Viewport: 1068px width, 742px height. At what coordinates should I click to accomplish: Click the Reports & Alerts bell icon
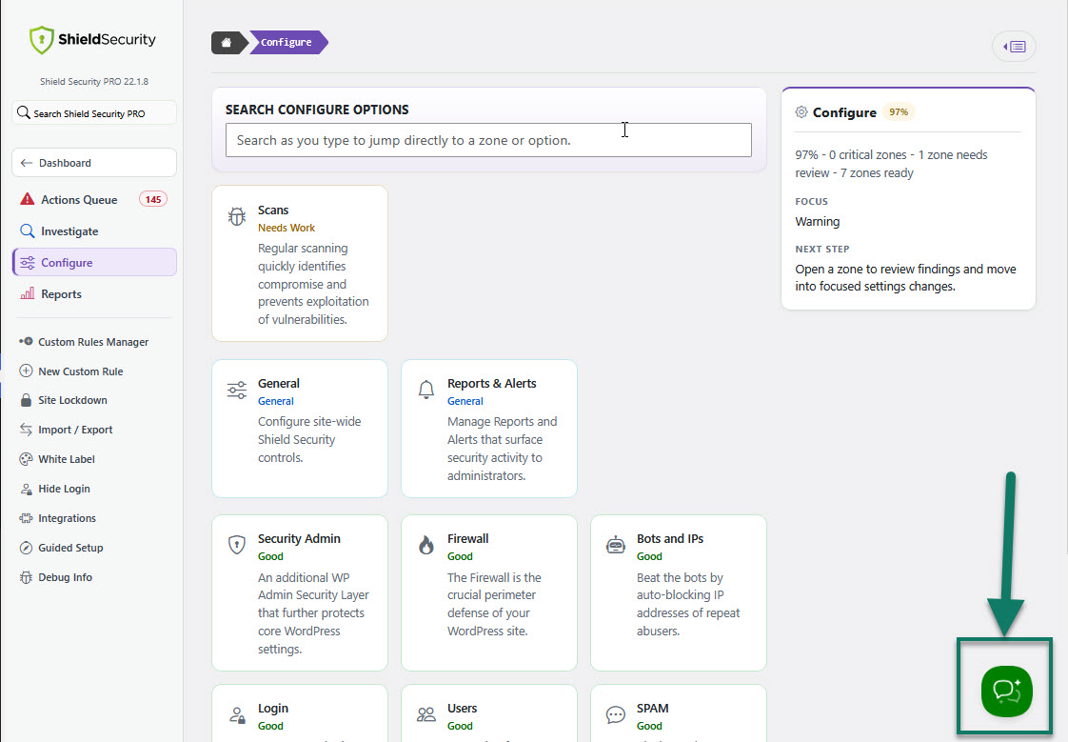point(425,389)
